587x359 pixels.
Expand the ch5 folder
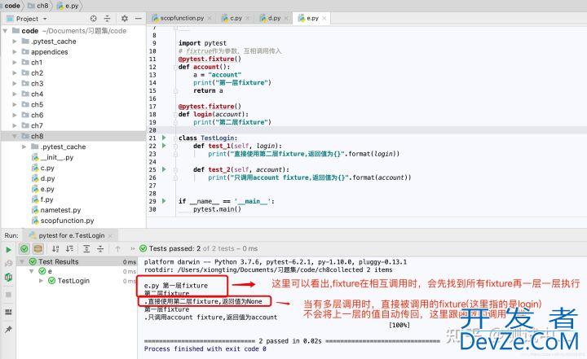point(15,104)
